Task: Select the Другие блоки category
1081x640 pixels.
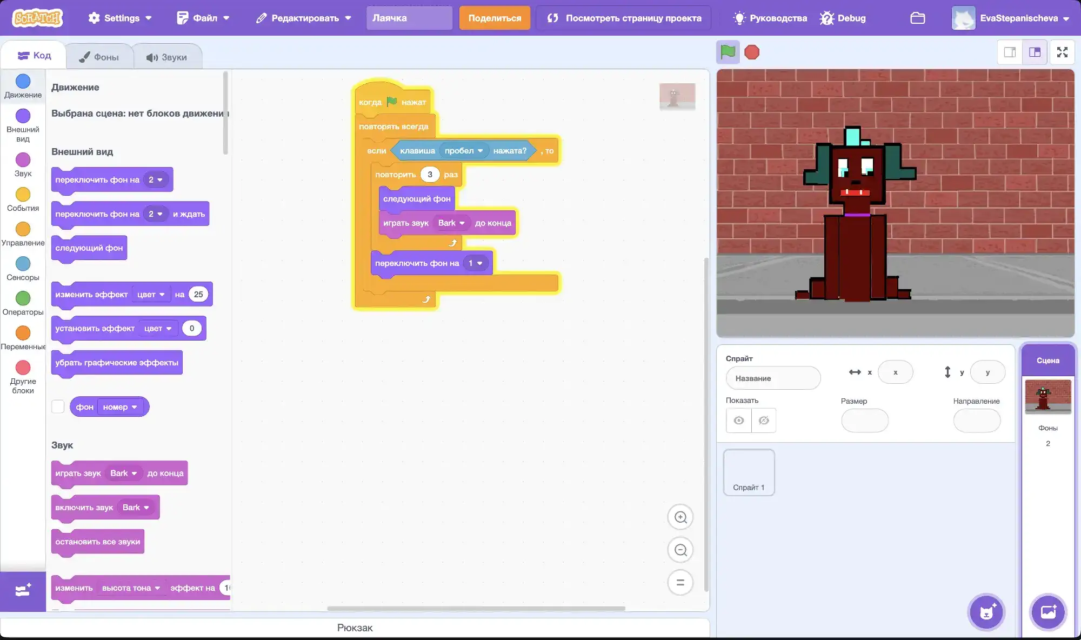Action: (23, 377)
